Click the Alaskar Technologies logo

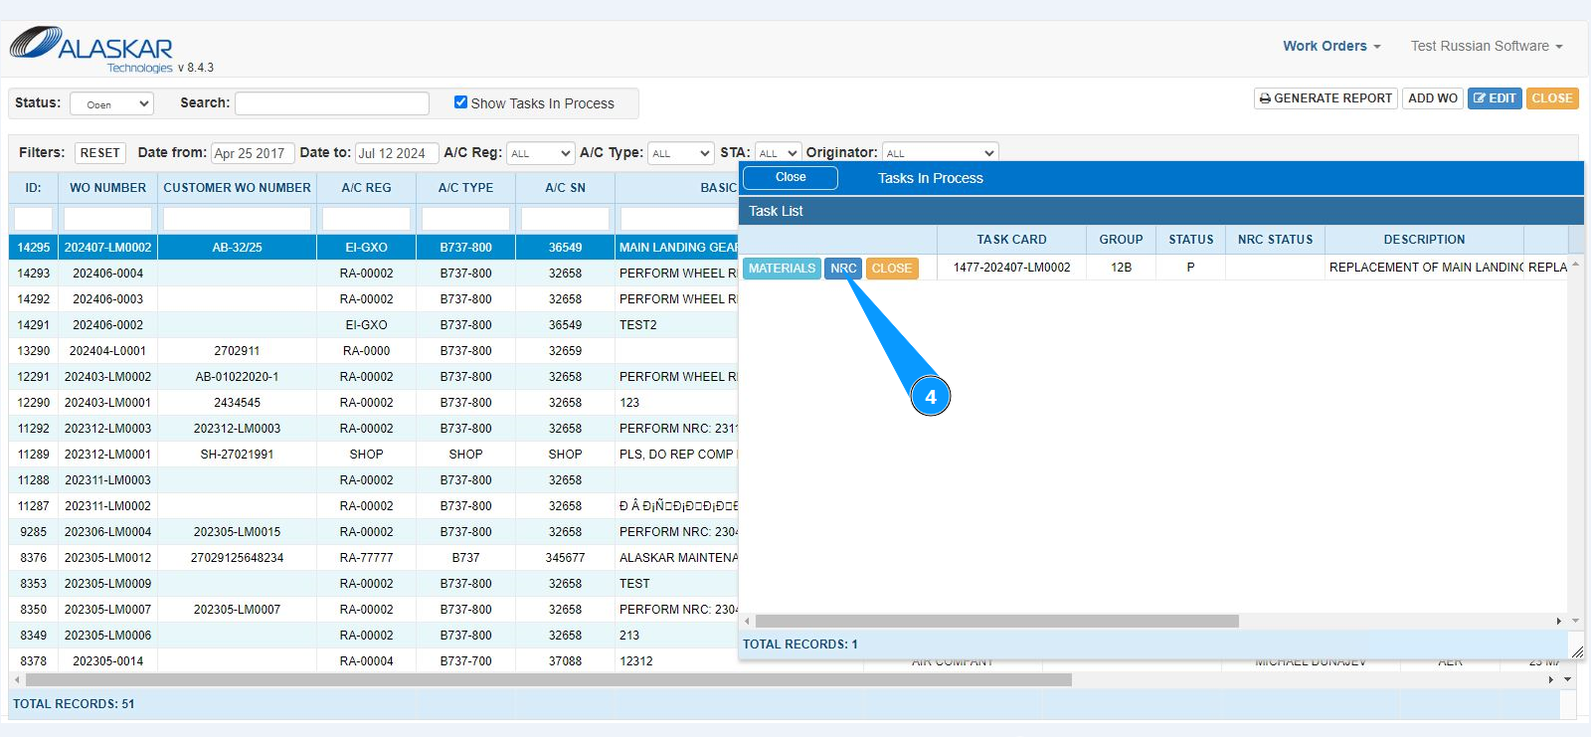[x=91, y=47]
